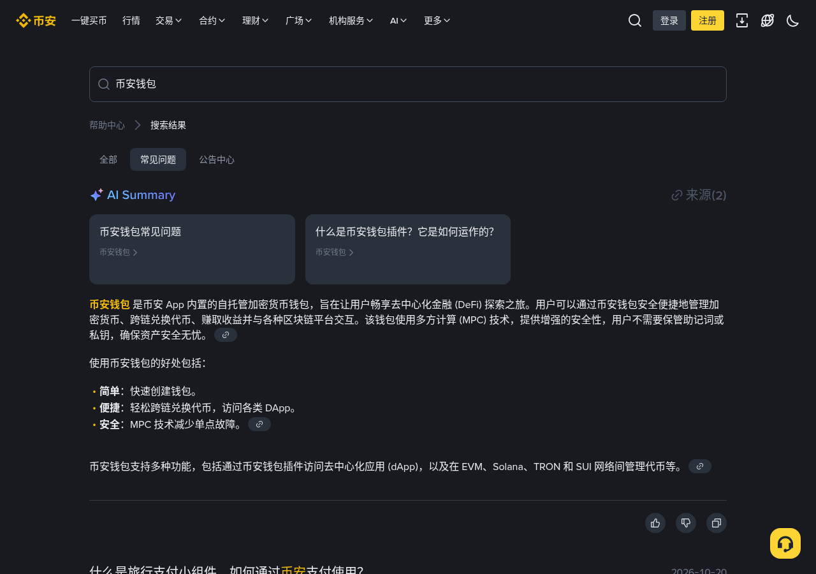
Task: Click source link icon after MPC 技术减少单点故障
Action: (259, 424)
